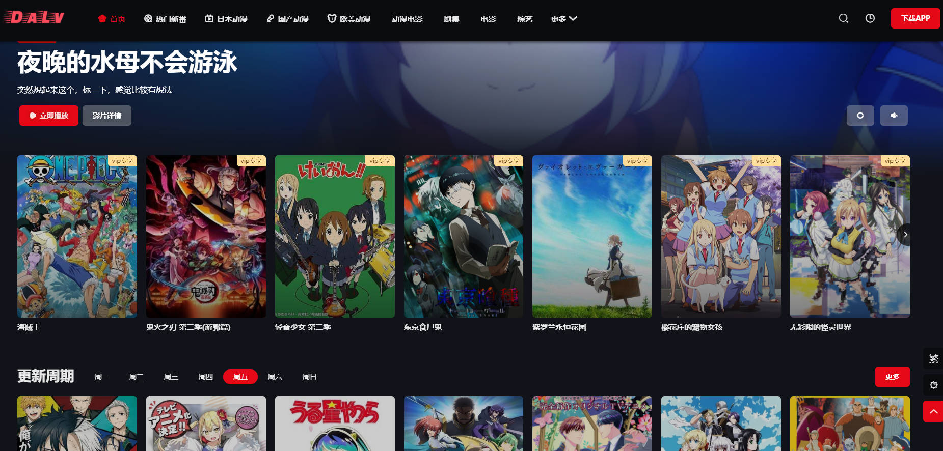This screenshot has height=451, width=943.
Task: Select the 周四 schedule tab
Action: pyautogui.click(x=206, y=377)
